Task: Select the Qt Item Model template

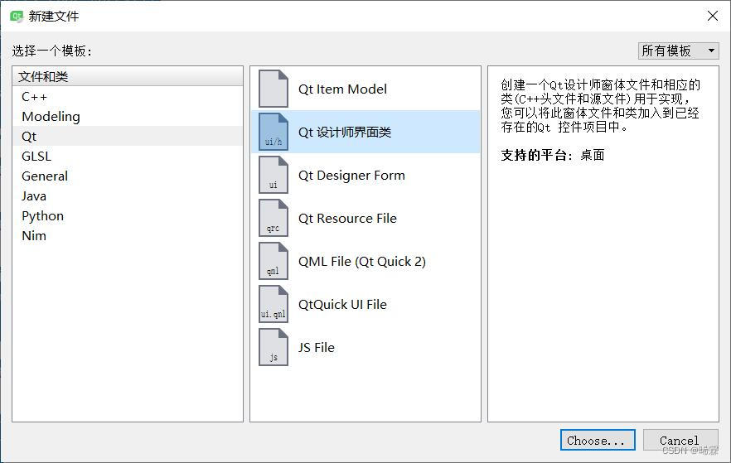Action: pyautogui.click(x=365, y=89)
